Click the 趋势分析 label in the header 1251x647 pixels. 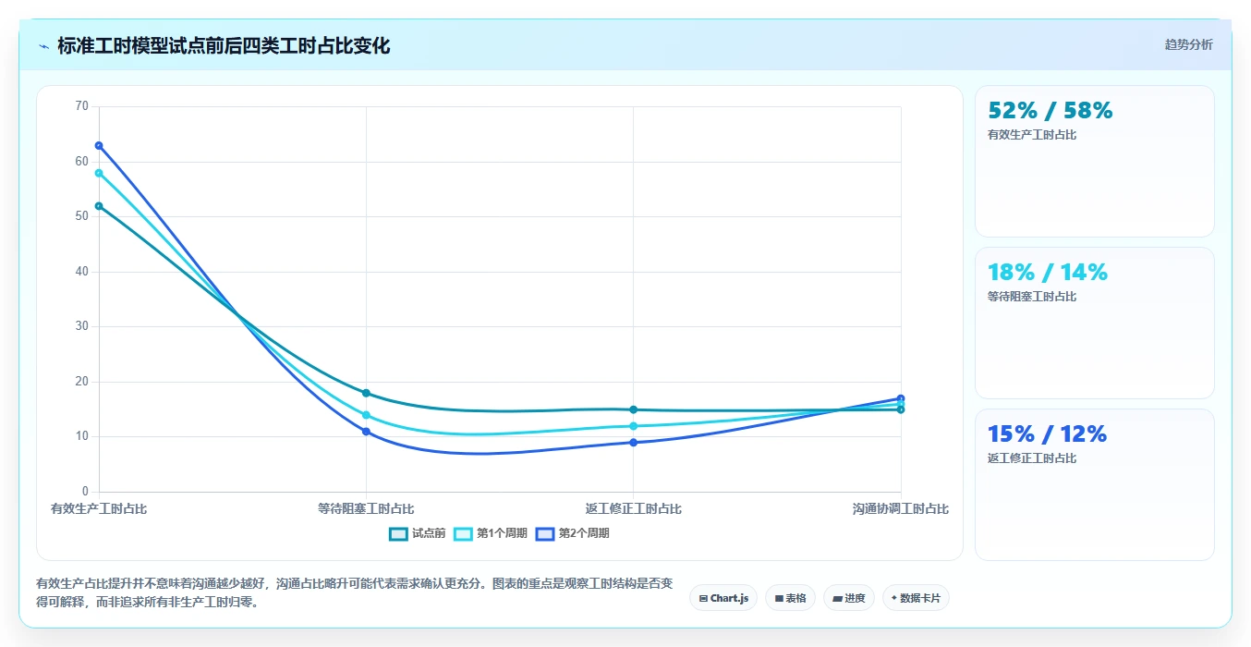point(1188,44)
